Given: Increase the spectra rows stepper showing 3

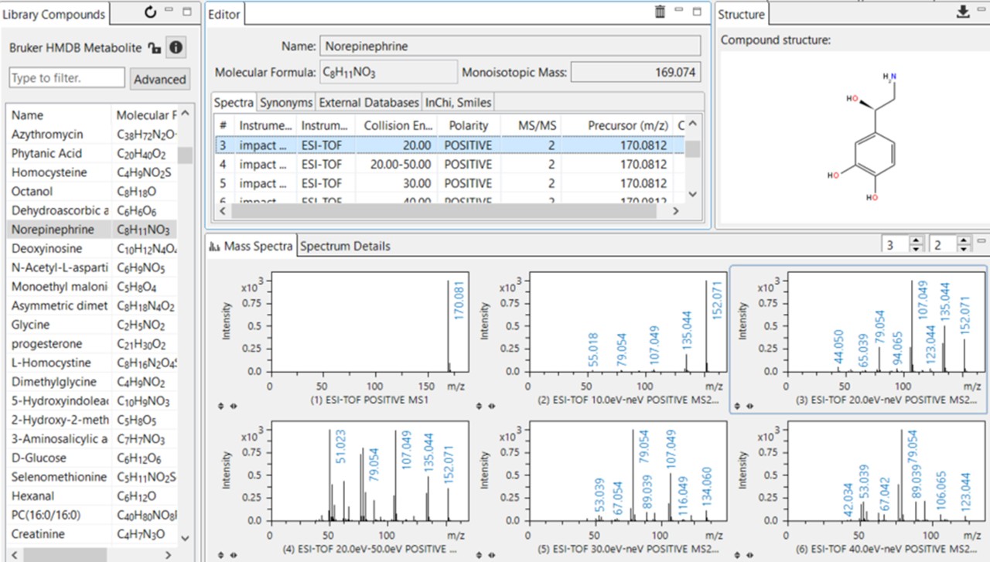Looking at the screenshot, I should pyautogui.click(x=917, y=241).
